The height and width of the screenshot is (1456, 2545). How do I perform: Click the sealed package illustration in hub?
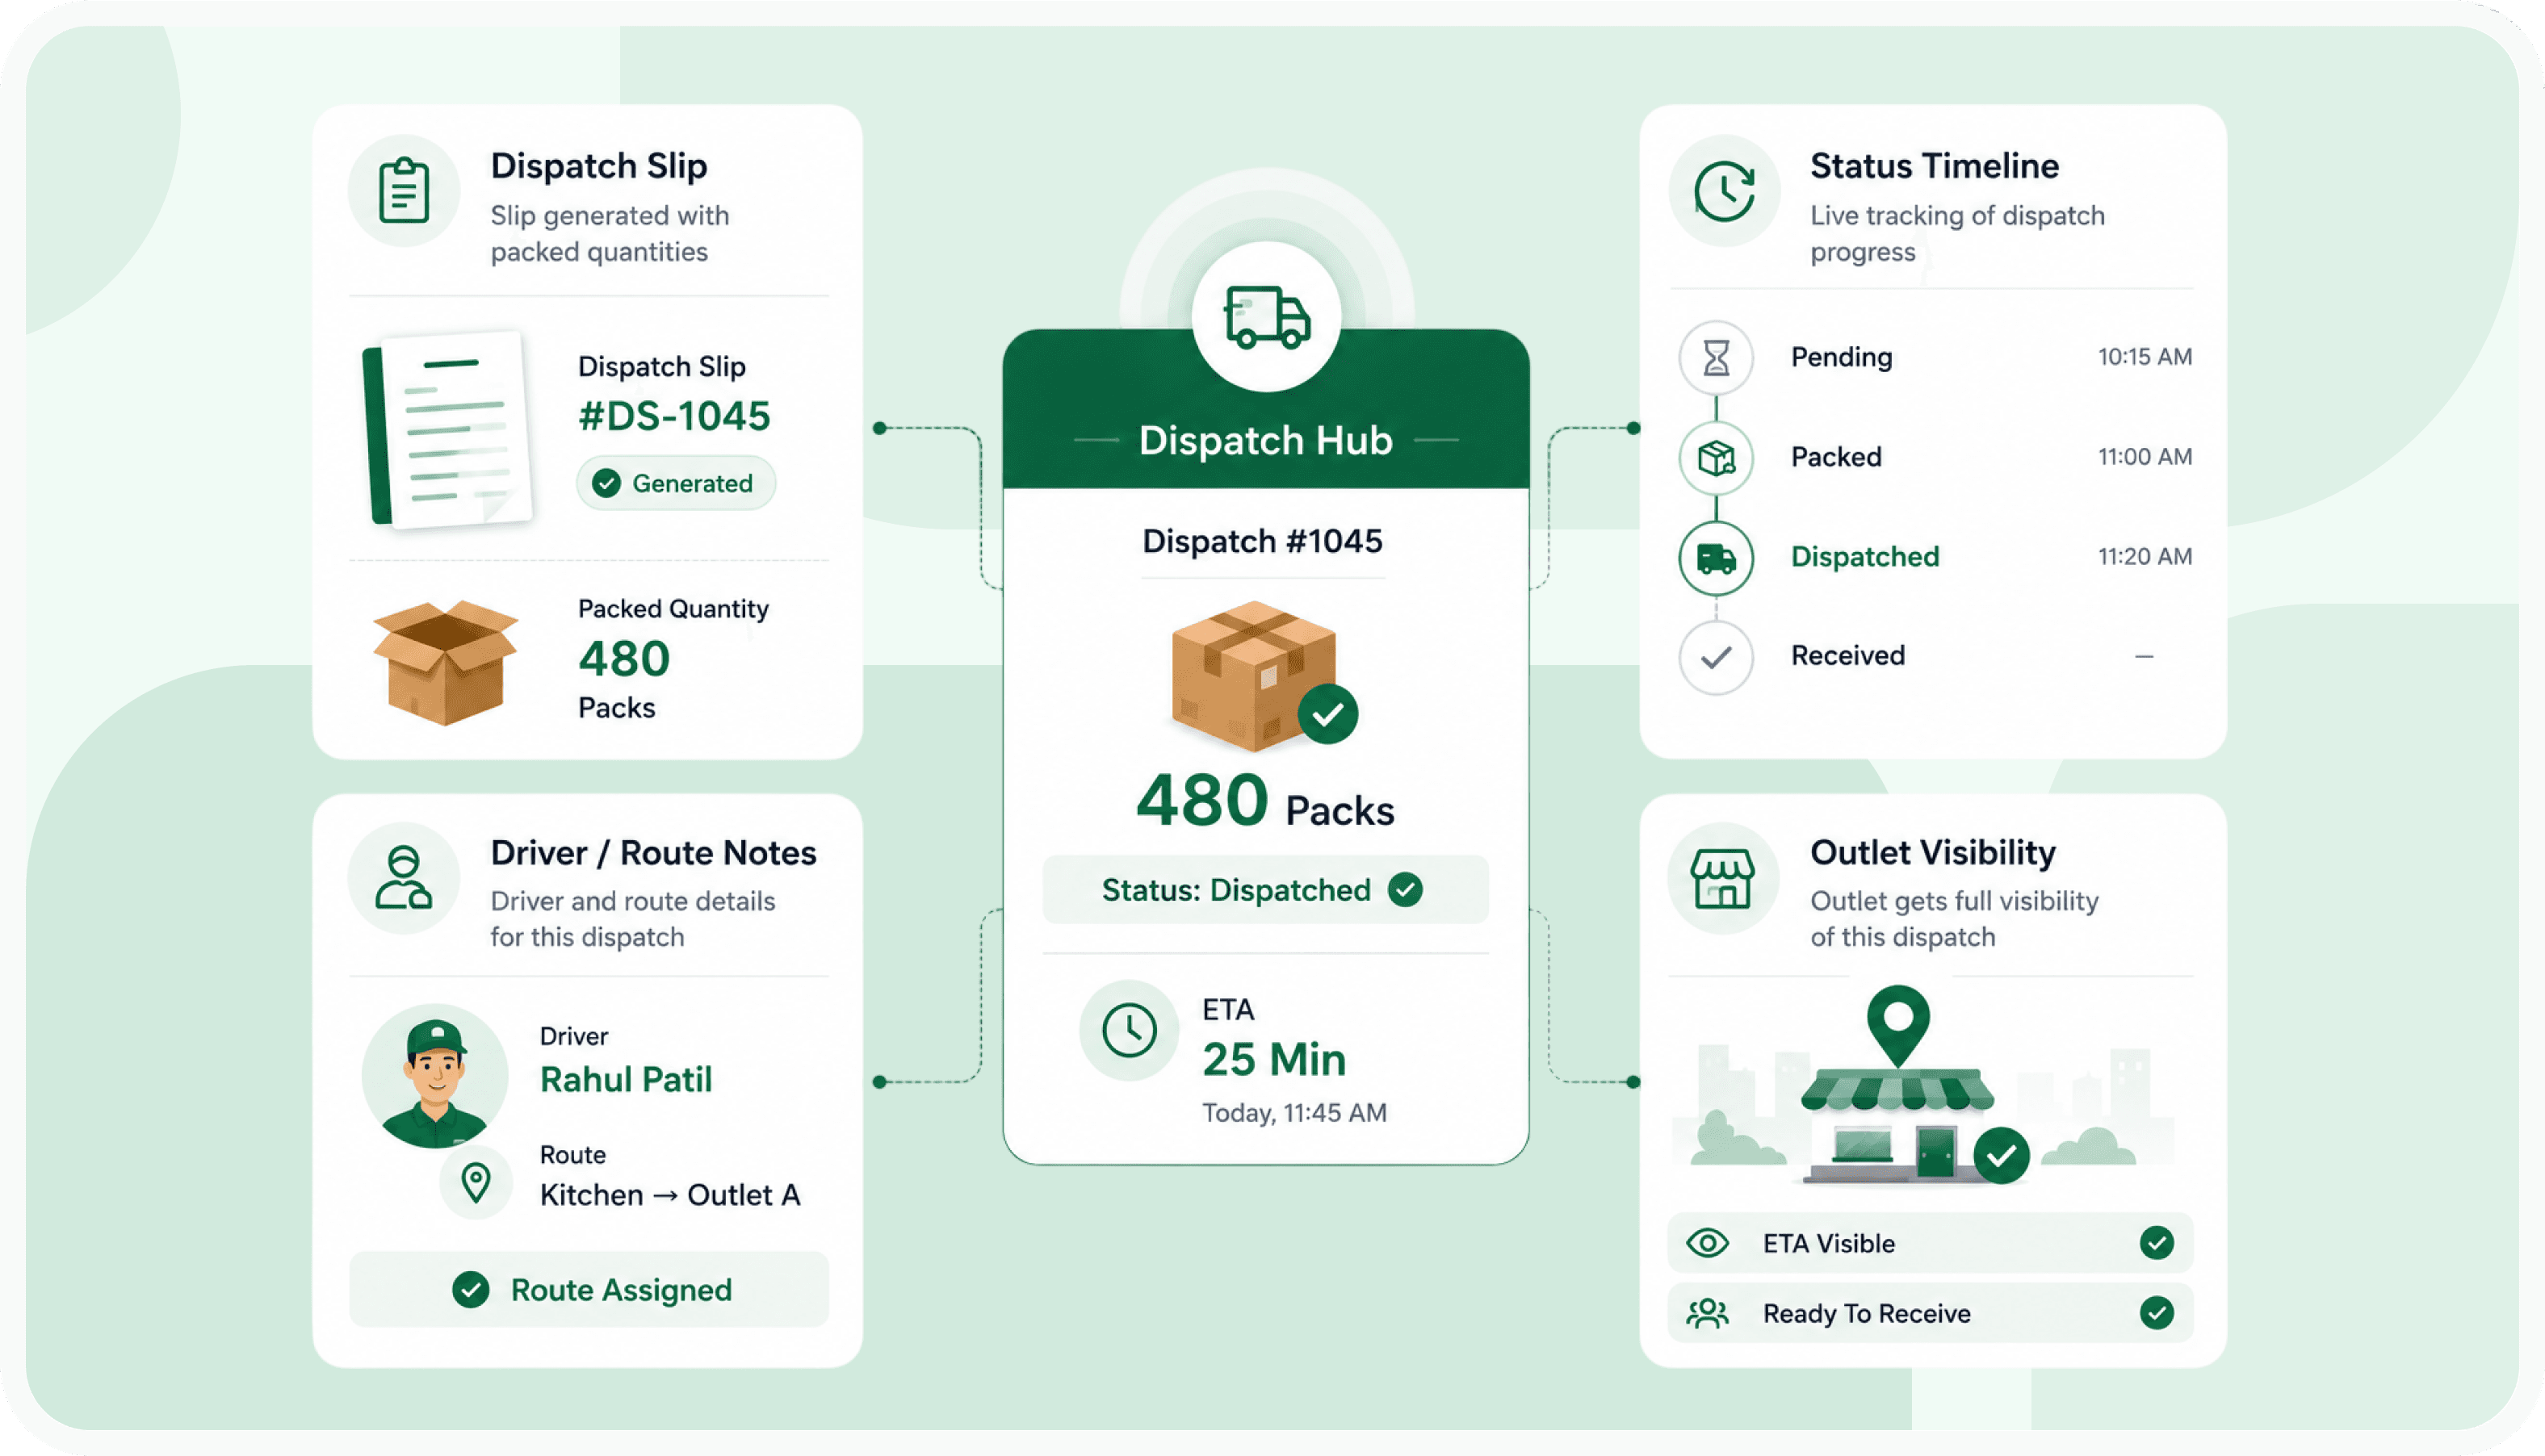click(1253, 675)
